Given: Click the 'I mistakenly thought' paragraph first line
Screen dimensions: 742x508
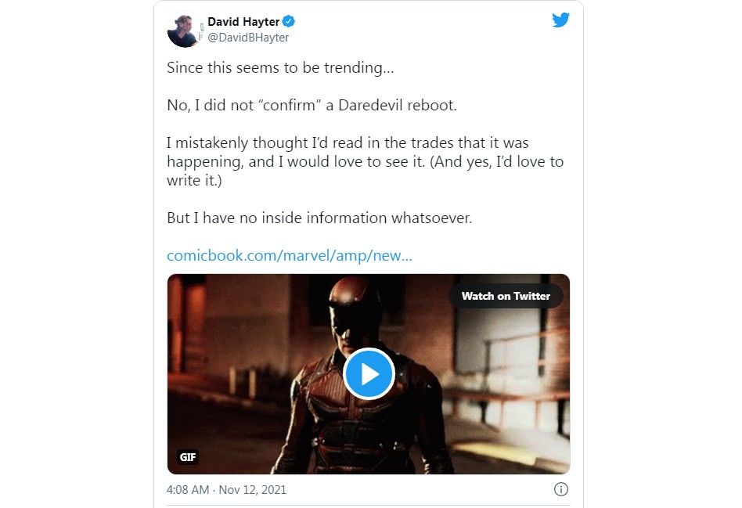Looking at the screenshot, I should (x=348, y=143).
